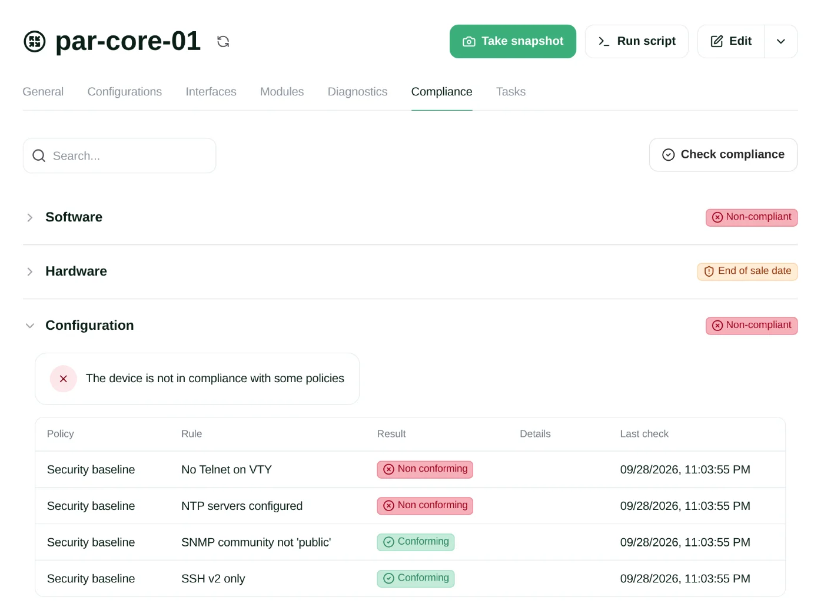Click the Non-compliant badge on Configuration row

752,326
